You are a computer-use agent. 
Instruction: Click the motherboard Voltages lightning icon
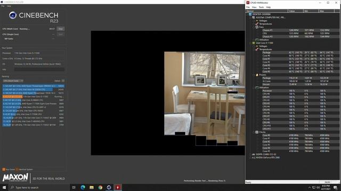pos(257,21)
